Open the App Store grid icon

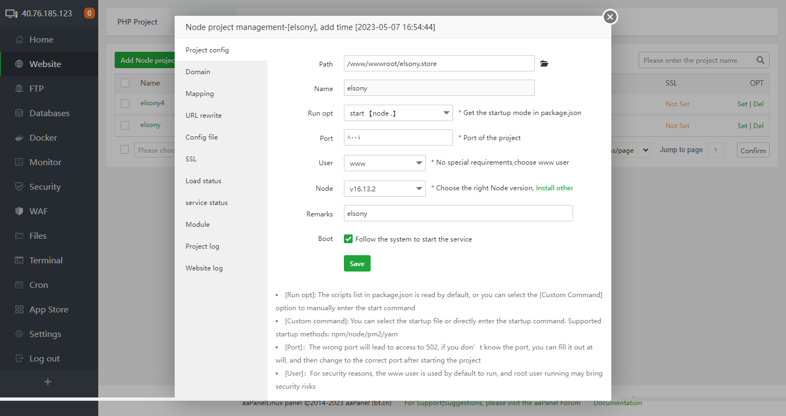point(20,310)
